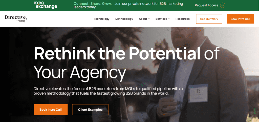Screen dimensions: 259x122
Task: Click the orange hero Book Intro Call button
Action: [51, 110]
